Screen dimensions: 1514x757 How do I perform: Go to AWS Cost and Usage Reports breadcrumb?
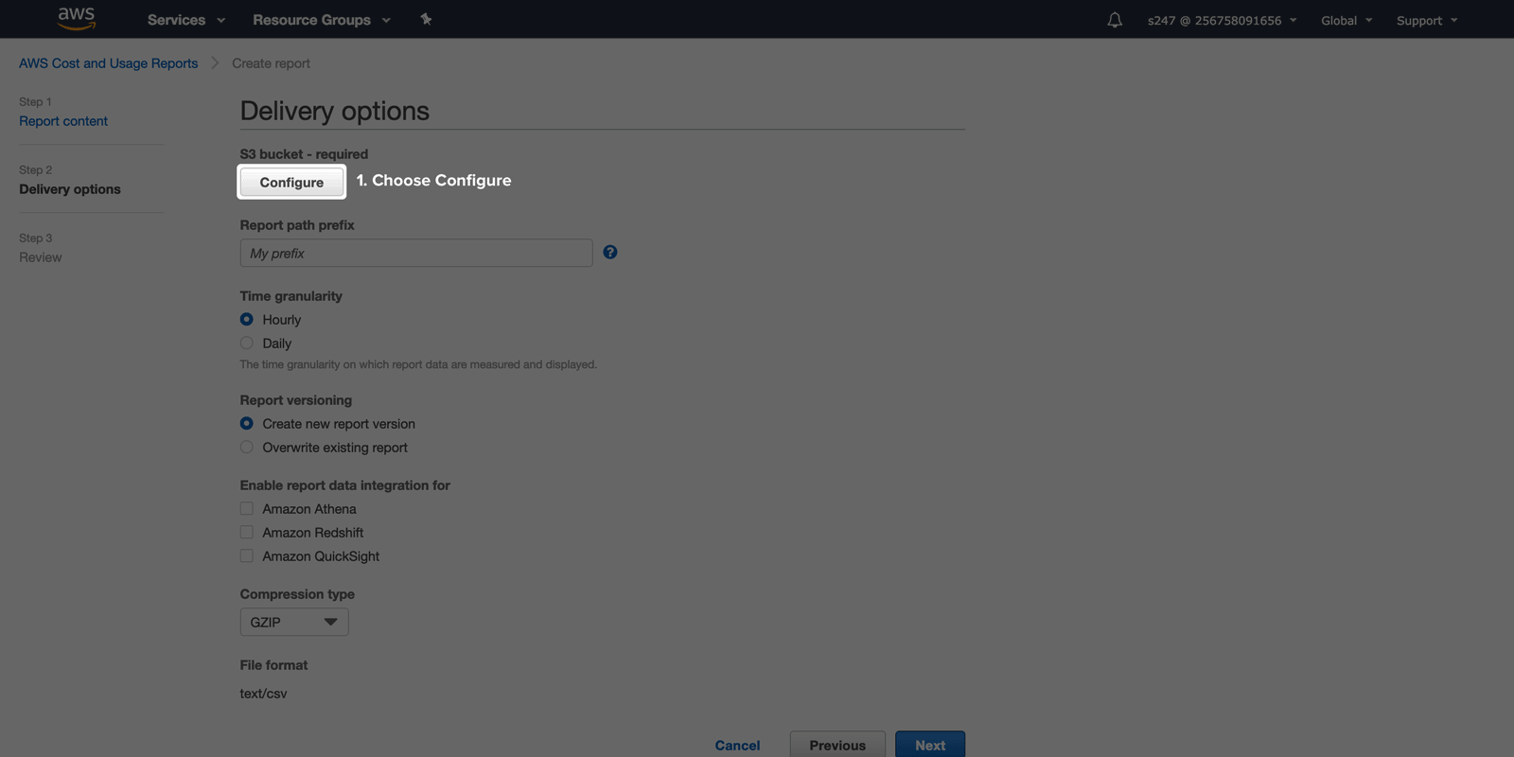[x=109, y=63]
